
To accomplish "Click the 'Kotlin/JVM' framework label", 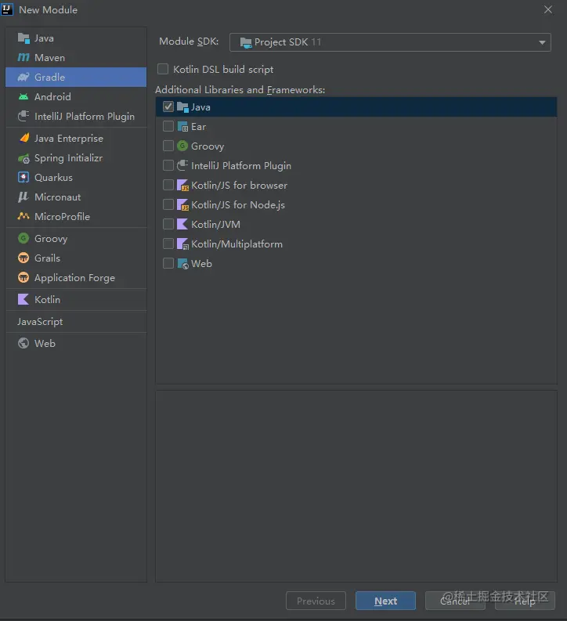I will click(x=216, y=225).
